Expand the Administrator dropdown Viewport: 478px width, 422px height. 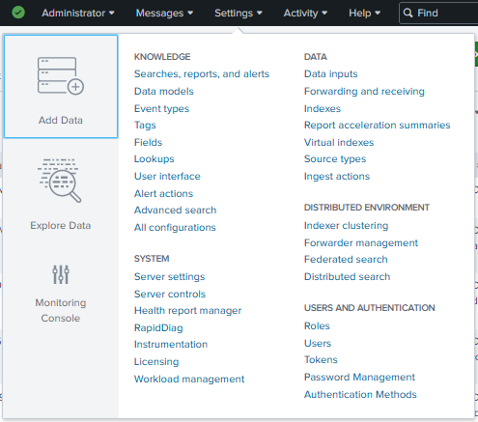[78, 13]
